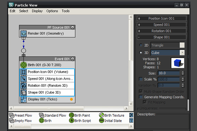This screenshot has height=131, width=197.
Task: Click the Position Icon 001 operator icon
Action: click(x=24, y=72)
